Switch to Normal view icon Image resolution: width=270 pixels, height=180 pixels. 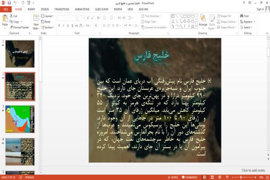(x=205, y=177)
